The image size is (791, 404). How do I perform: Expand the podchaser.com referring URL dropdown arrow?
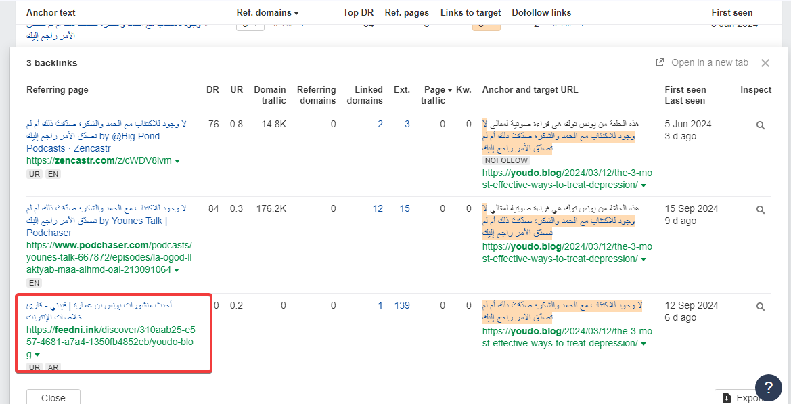pos(177,270)
